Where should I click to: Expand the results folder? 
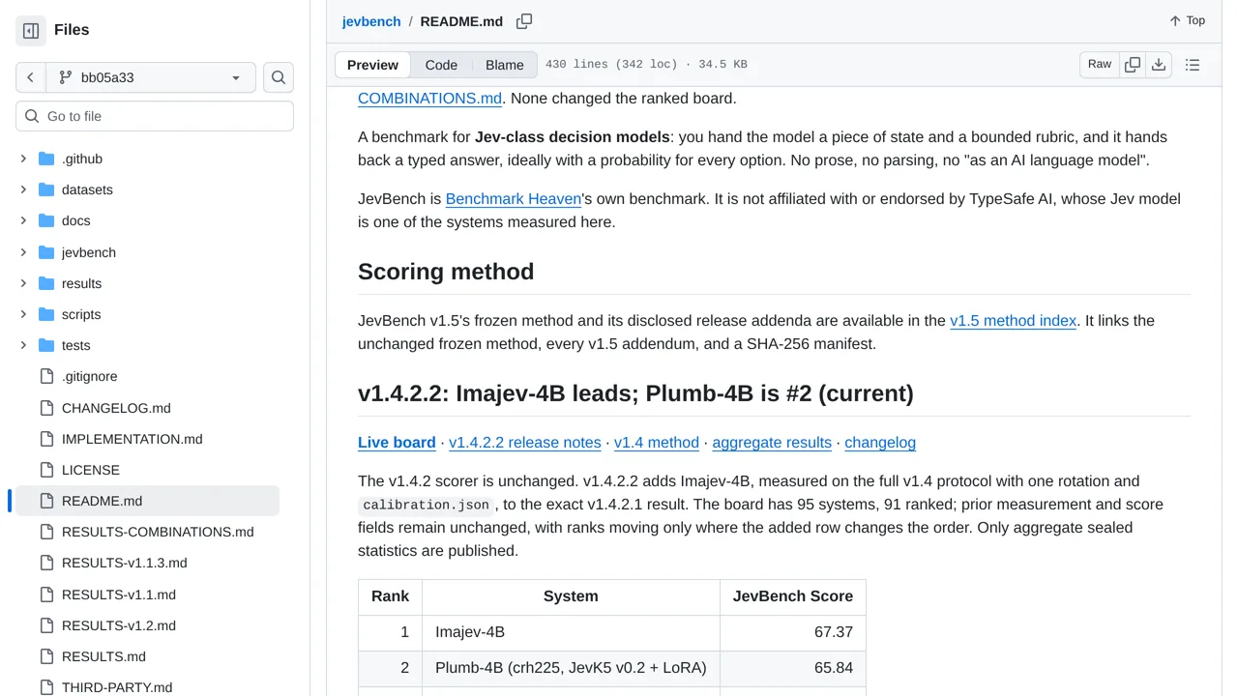tap(23, 283)
